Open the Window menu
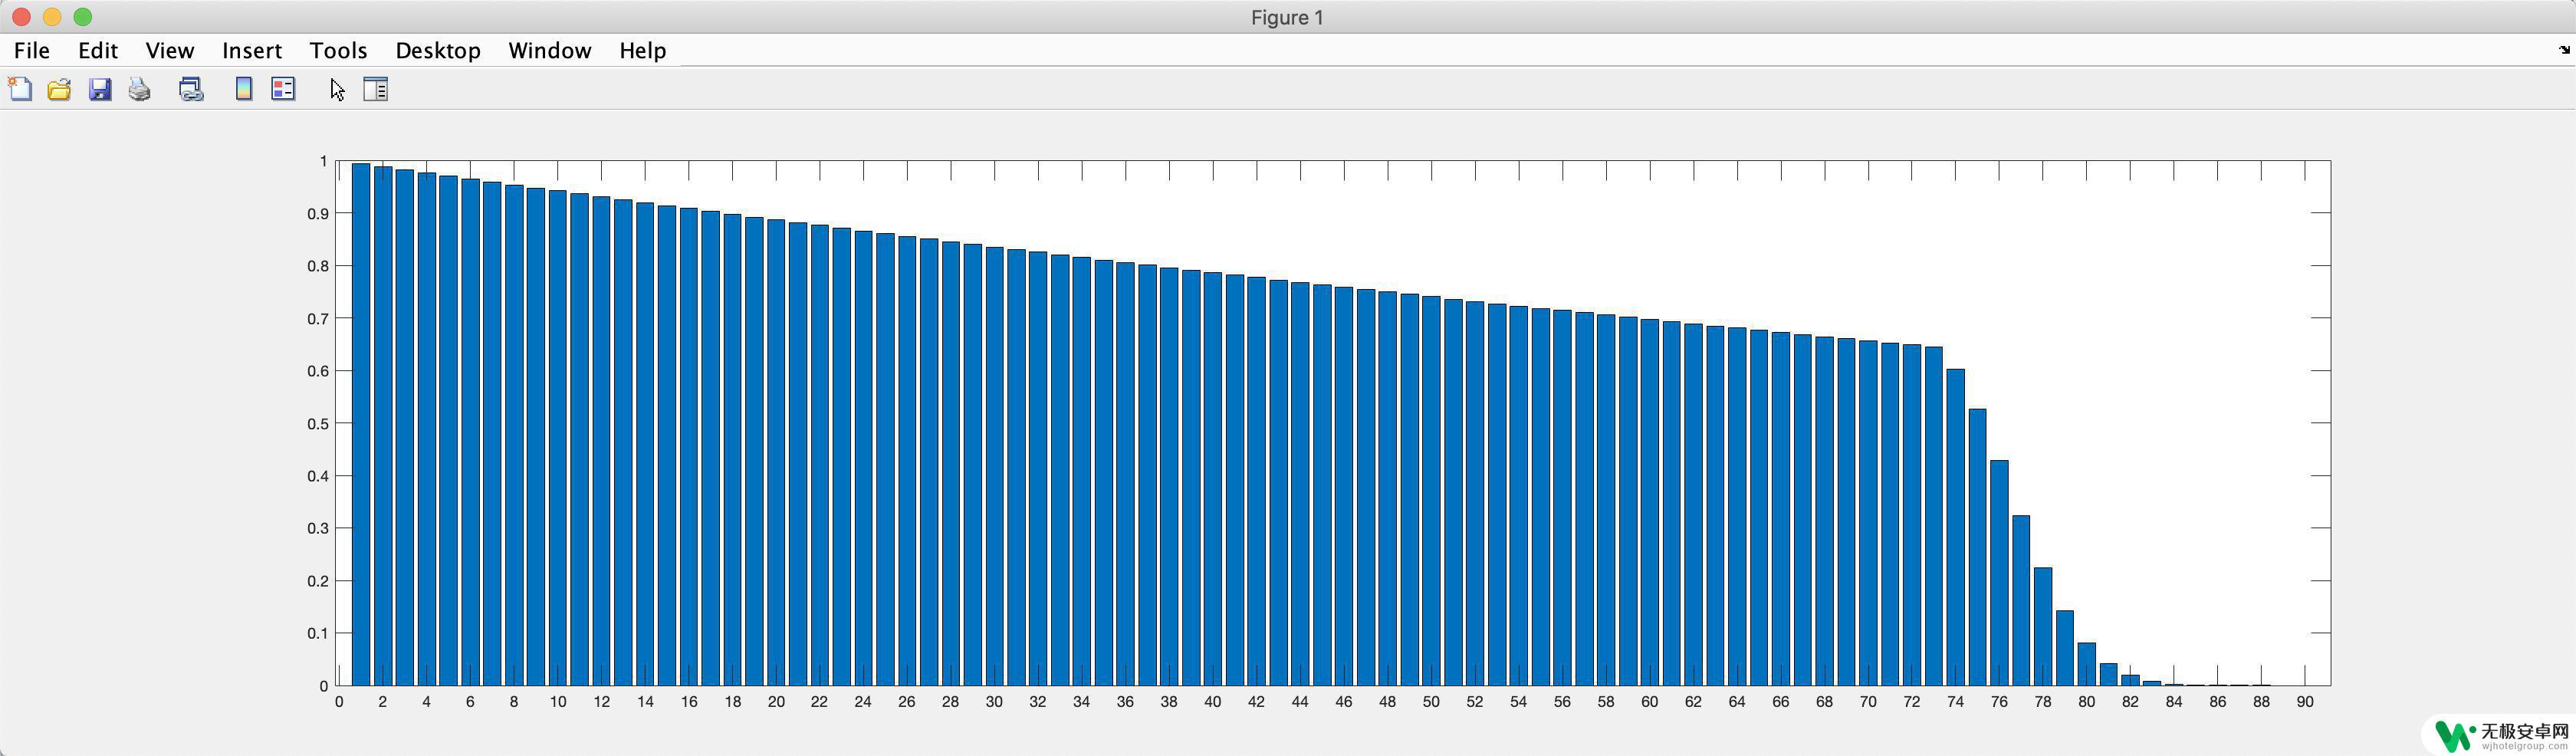Viewport: 2576px width, 756px height. tap(550, 50)
